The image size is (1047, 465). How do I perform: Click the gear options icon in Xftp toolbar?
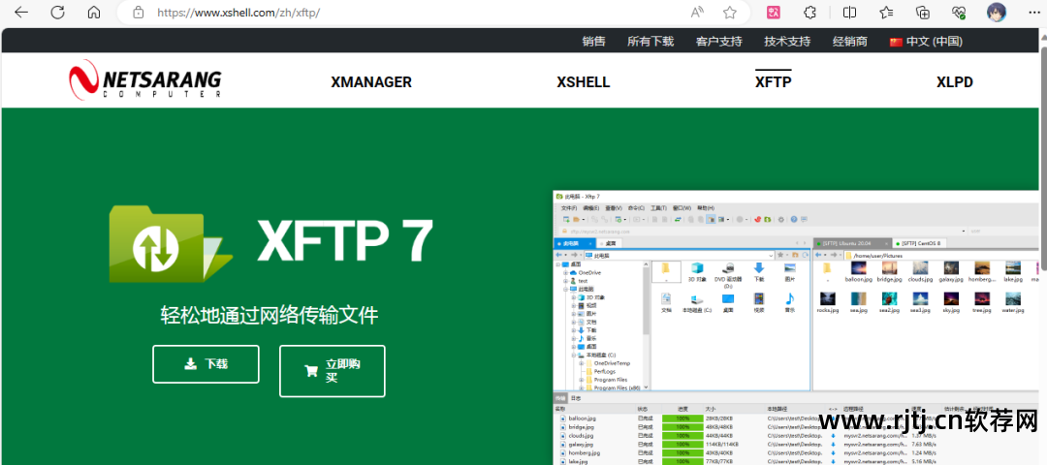[x=780, y=219]
